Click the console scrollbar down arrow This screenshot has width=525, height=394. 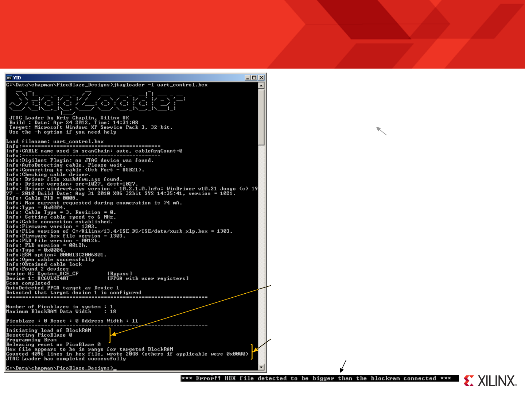tap(261, 367)
